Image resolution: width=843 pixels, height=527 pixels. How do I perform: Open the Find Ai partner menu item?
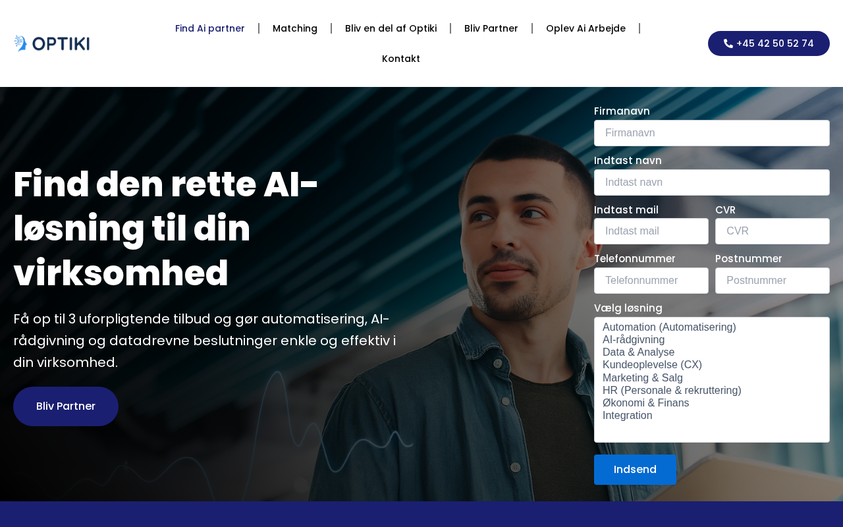[209, 28]
